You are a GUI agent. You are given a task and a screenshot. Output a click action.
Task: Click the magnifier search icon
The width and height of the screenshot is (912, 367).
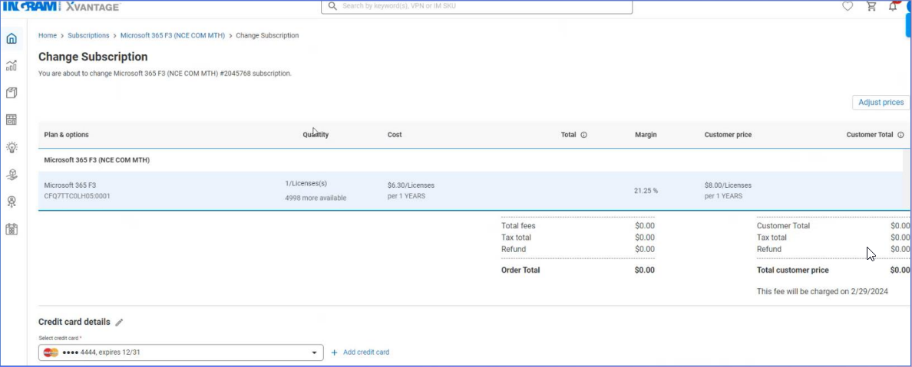pos(332,6)
